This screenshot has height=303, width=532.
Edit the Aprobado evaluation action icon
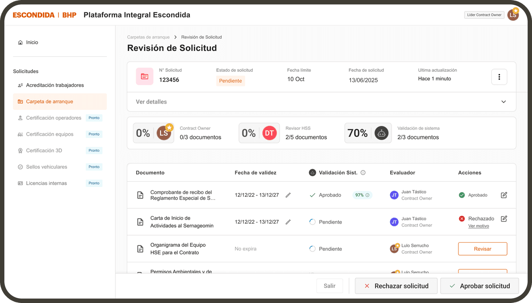(504, 195)
